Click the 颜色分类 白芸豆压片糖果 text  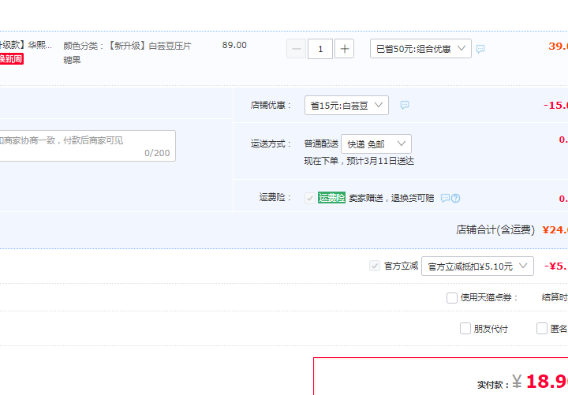pos(127,53)
